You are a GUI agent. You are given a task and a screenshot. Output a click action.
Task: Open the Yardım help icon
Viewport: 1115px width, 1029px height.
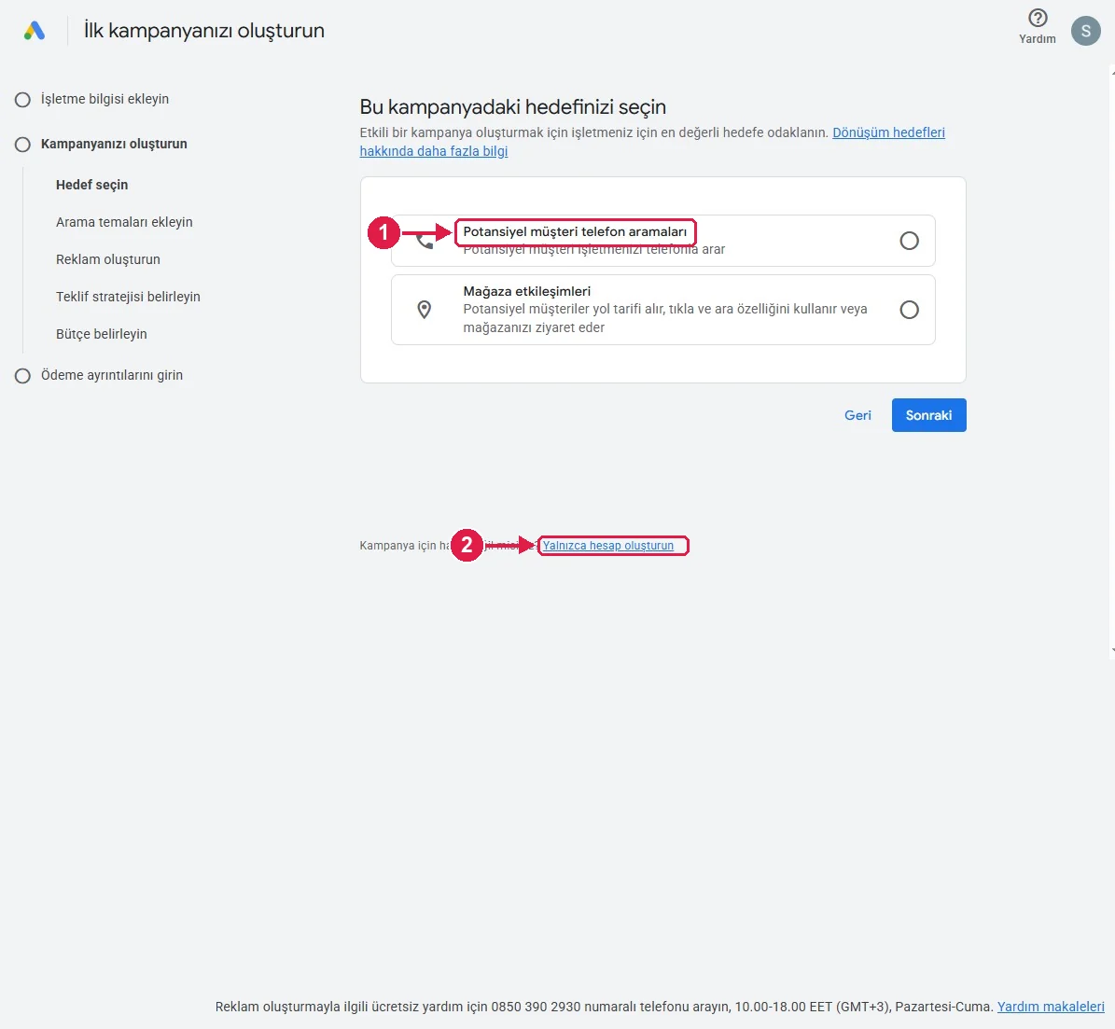1038,18
